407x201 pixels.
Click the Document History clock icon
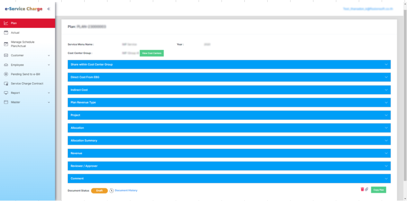[x=112, y=191]
